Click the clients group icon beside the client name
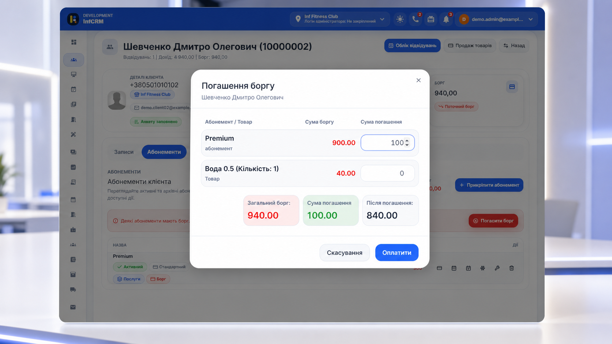This screenshot has height=344, width=612. point(110,47)
